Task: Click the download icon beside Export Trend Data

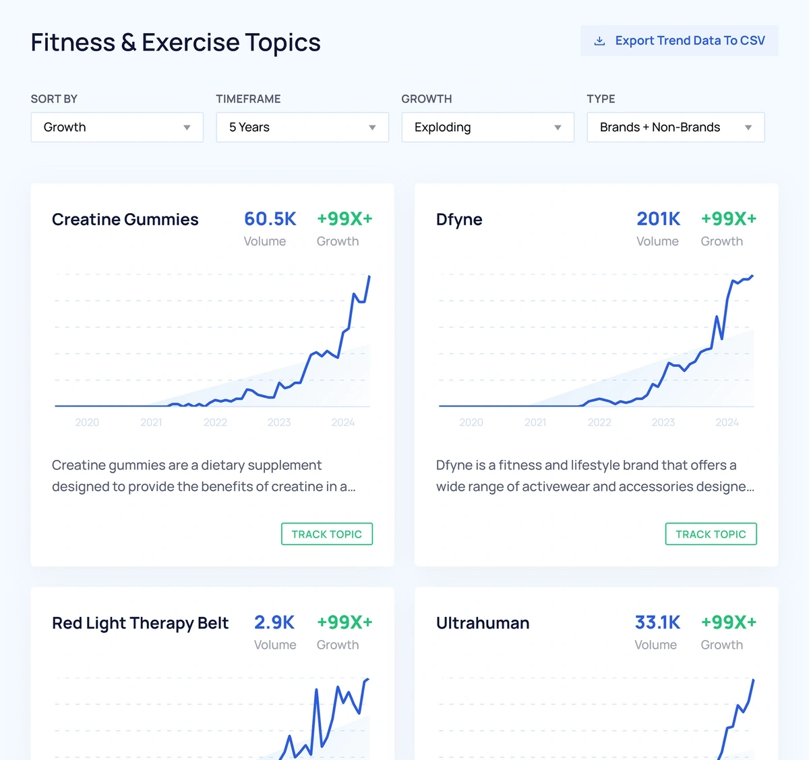Action: click(599, 41)
